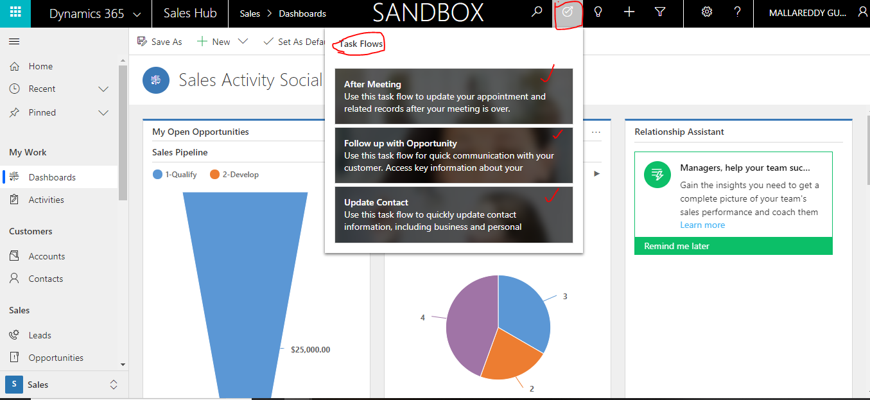Screen dimensions: 870x400
Task: Click the Save As command
Action: (x=159, y=42)
